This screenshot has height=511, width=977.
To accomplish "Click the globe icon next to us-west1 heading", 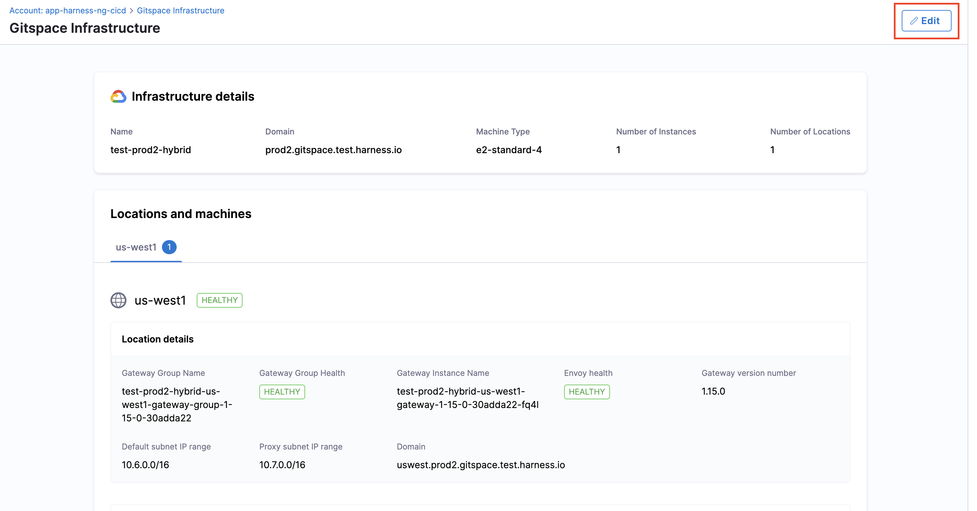I will pyautogui.click(x=118, y=300).
